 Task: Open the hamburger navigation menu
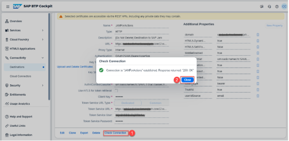8,7
